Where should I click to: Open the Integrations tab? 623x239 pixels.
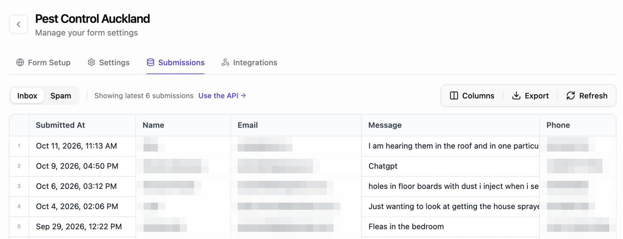click(249, 63)
